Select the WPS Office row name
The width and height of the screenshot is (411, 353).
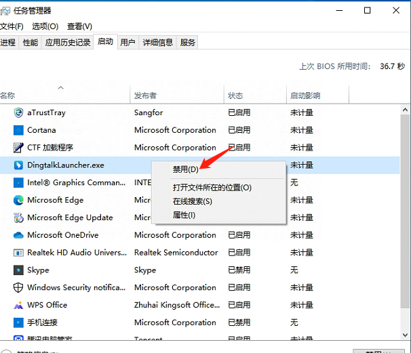[47, 306]
